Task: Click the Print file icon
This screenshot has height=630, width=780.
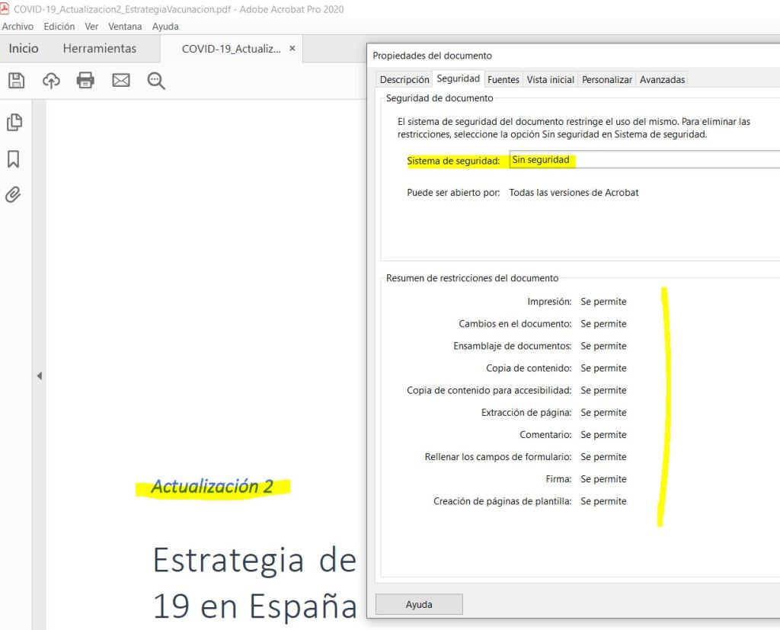Action: pos(85,80)
